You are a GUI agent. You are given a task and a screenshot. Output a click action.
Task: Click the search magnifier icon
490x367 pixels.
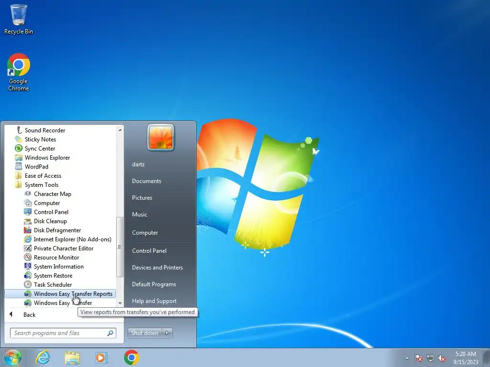(111, 333)
